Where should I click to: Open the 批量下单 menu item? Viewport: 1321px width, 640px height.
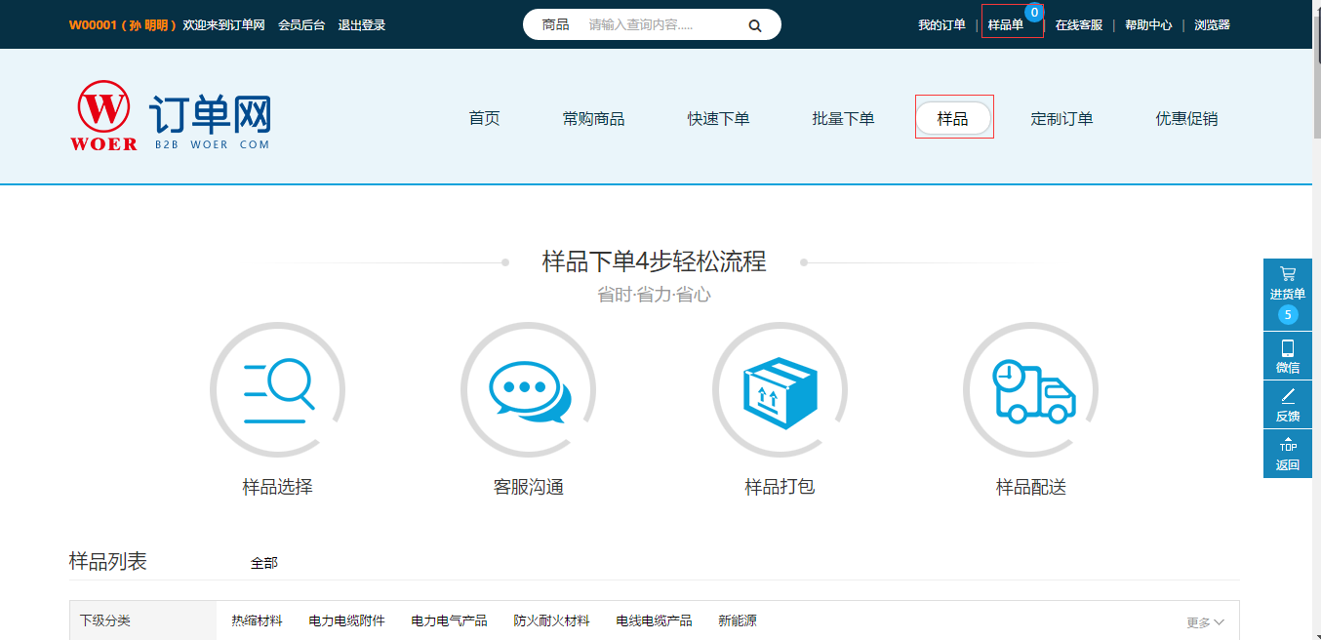pos(843,116)
